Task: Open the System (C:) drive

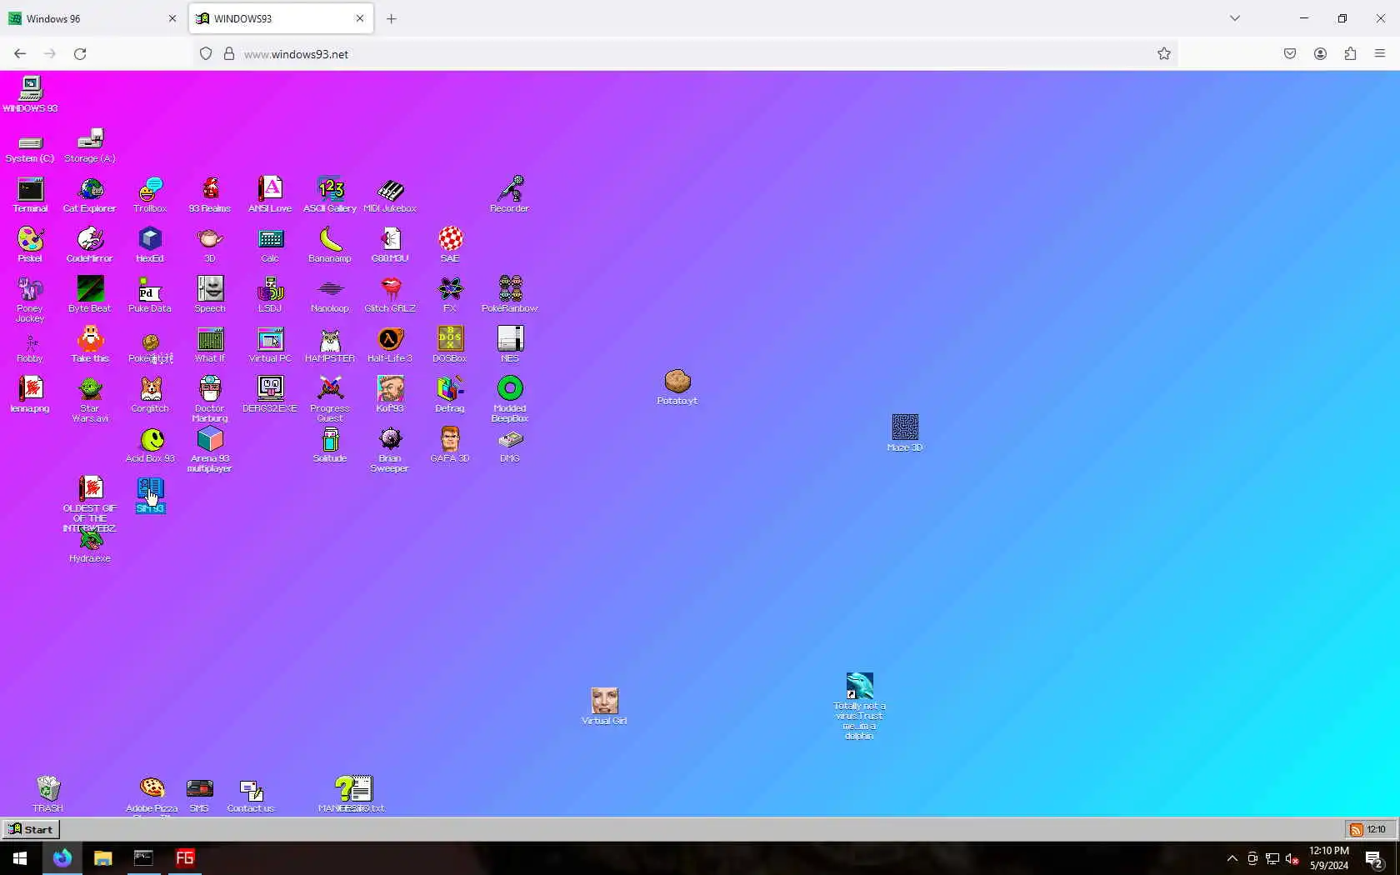Action: [30, 148]
